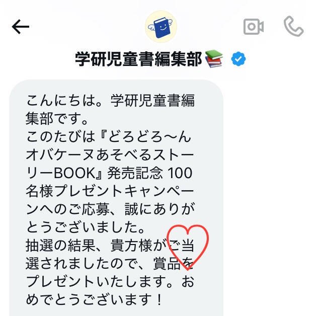322x316 pixels.
Task: Start a video call with 学研児童書編集部
Action: coord(254,27)
